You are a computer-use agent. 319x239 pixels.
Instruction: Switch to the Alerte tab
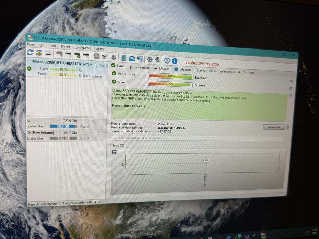tap(249, 72)
